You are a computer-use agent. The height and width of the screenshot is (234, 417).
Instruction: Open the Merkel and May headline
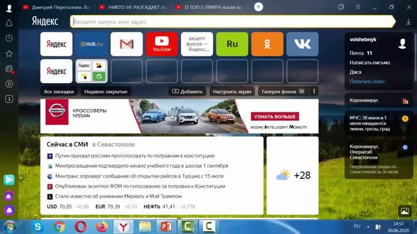(119, 196)
